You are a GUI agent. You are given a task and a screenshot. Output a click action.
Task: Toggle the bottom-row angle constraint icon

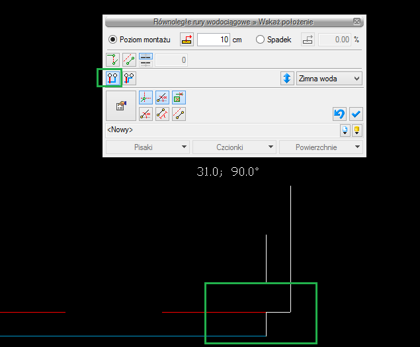(146, 114)
